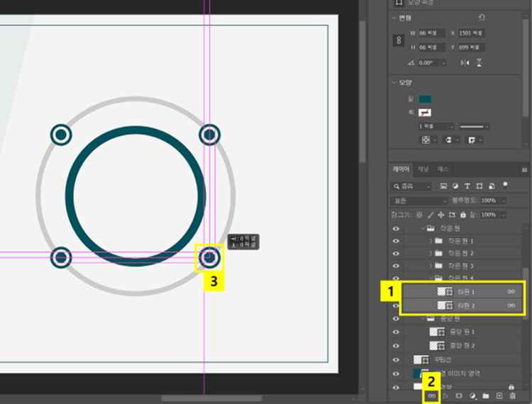The image size is (532, 404).
Task: Create new fill or adjustment layer
Action: [x=472, y=395]
